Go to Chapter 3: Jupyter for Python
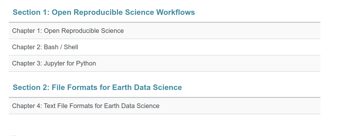The image size is (342, 136). (x=54, y=63)
